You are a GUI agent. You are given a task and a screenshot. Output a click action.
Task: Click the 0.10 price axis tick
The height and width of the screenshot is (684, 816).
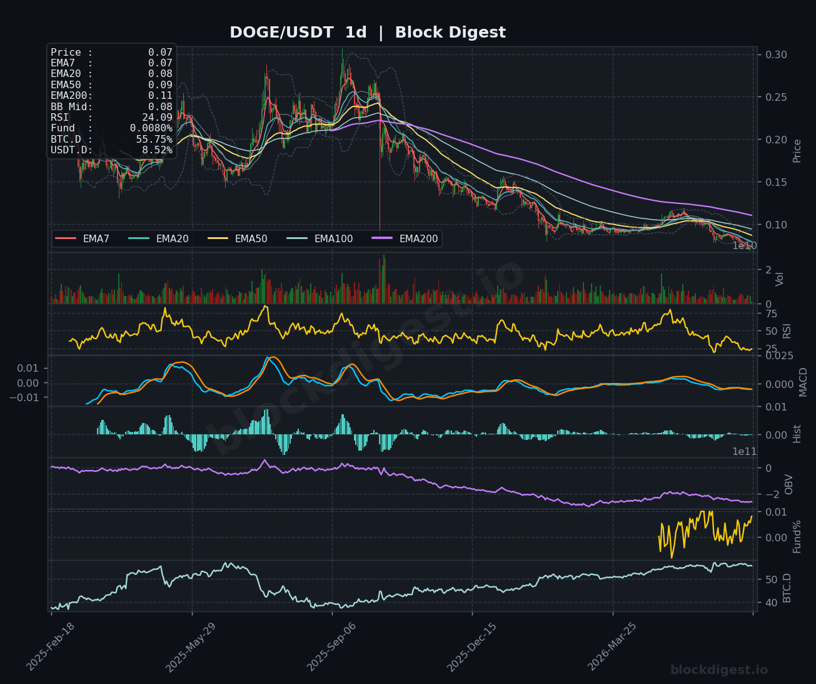click(x=776, y=225)
